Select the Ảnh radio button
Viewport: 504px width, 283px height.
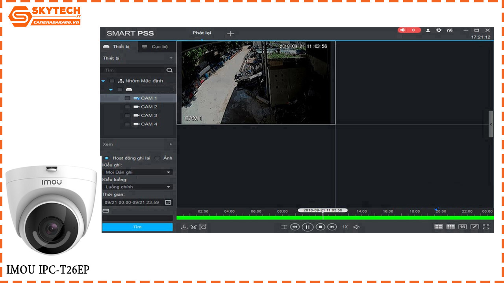coord(157,158)
